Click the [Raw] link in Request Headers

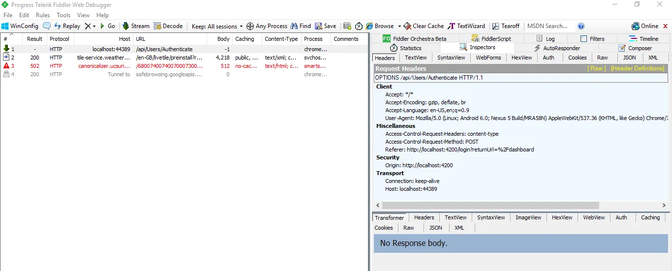click(x=597, y=68)
